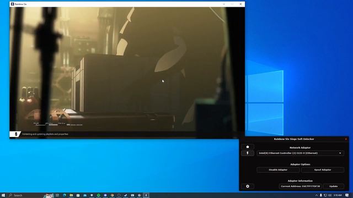The width and height of the screenshot is (353, 198).
Task: Click the Rainbow Six window title icon
Action: (12, 4)
